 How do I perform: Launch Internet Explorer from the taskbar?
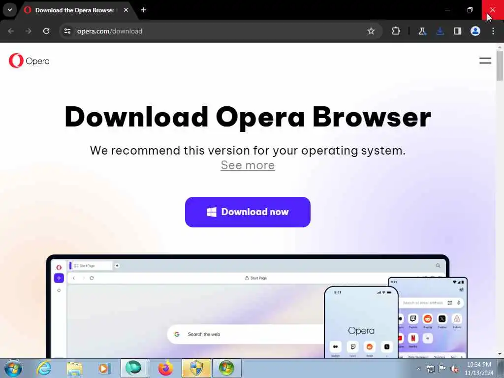tap(44, 368)
